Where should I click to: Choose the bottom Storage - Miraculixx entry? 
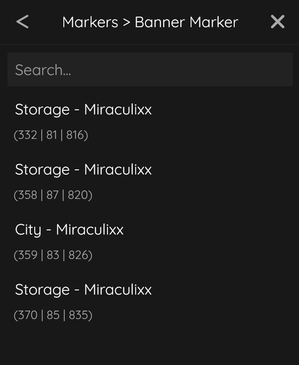click(x=83, y=290)
